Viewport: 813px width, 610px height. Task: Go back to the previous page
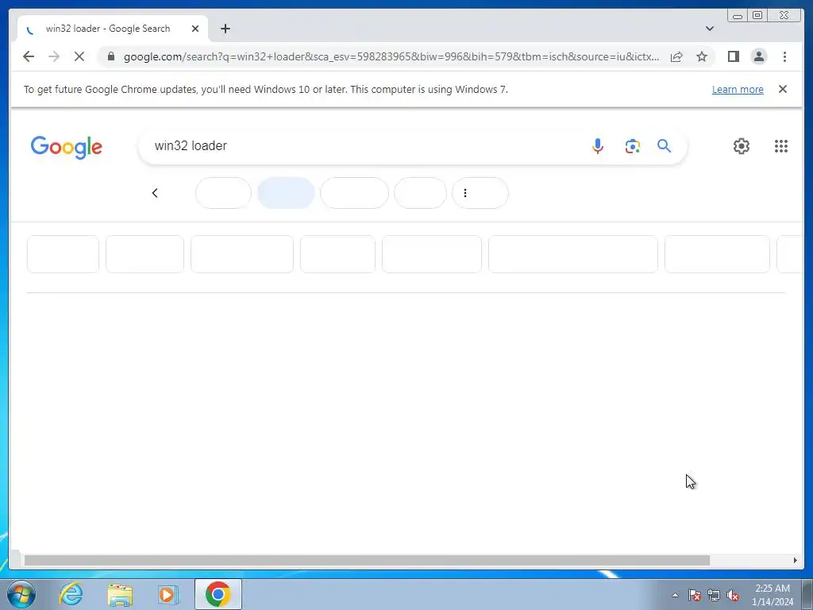click(x=29, y=56)
